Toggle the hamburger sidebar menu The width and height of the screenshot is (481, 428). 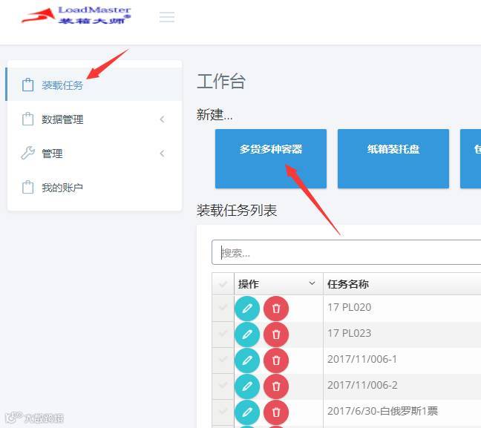(167, 17)
